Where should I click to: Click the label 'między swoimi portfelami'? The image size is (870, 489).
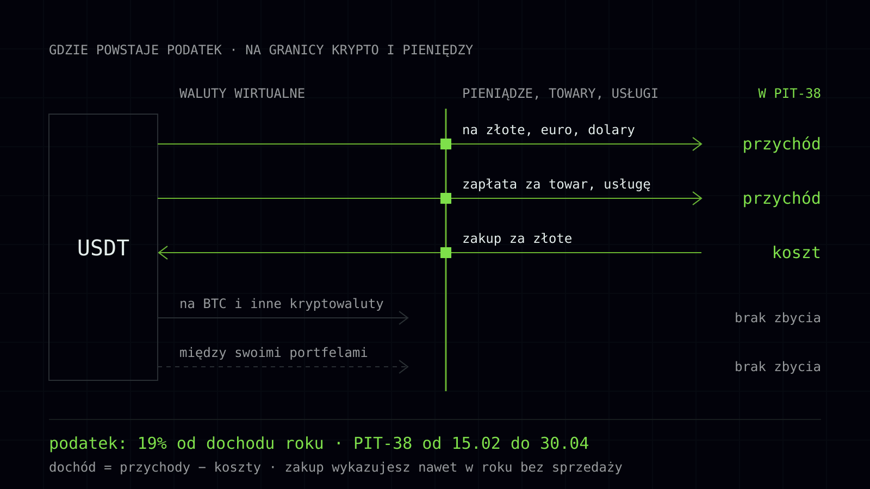(274, 353)
